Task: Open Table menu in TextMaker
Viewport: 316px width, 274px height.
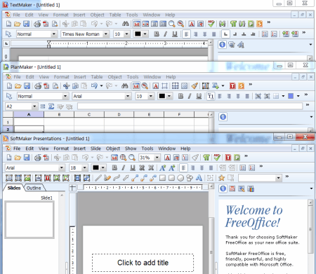Action: point(115,15)
